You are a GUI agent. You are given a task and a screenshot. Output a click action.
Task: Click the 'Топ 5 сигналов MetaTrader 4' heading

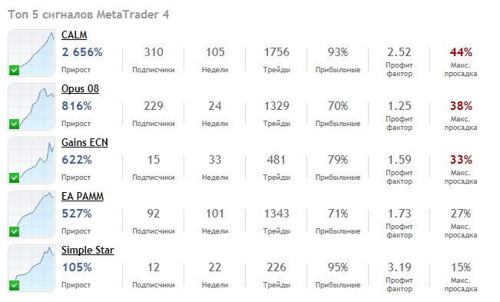coord(88,15)
